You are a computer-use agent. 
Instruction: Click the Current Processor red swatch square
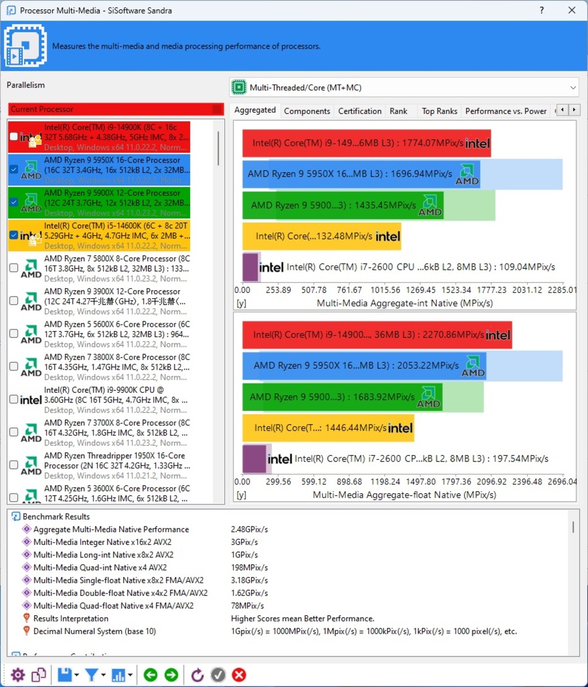click(217, 109)
